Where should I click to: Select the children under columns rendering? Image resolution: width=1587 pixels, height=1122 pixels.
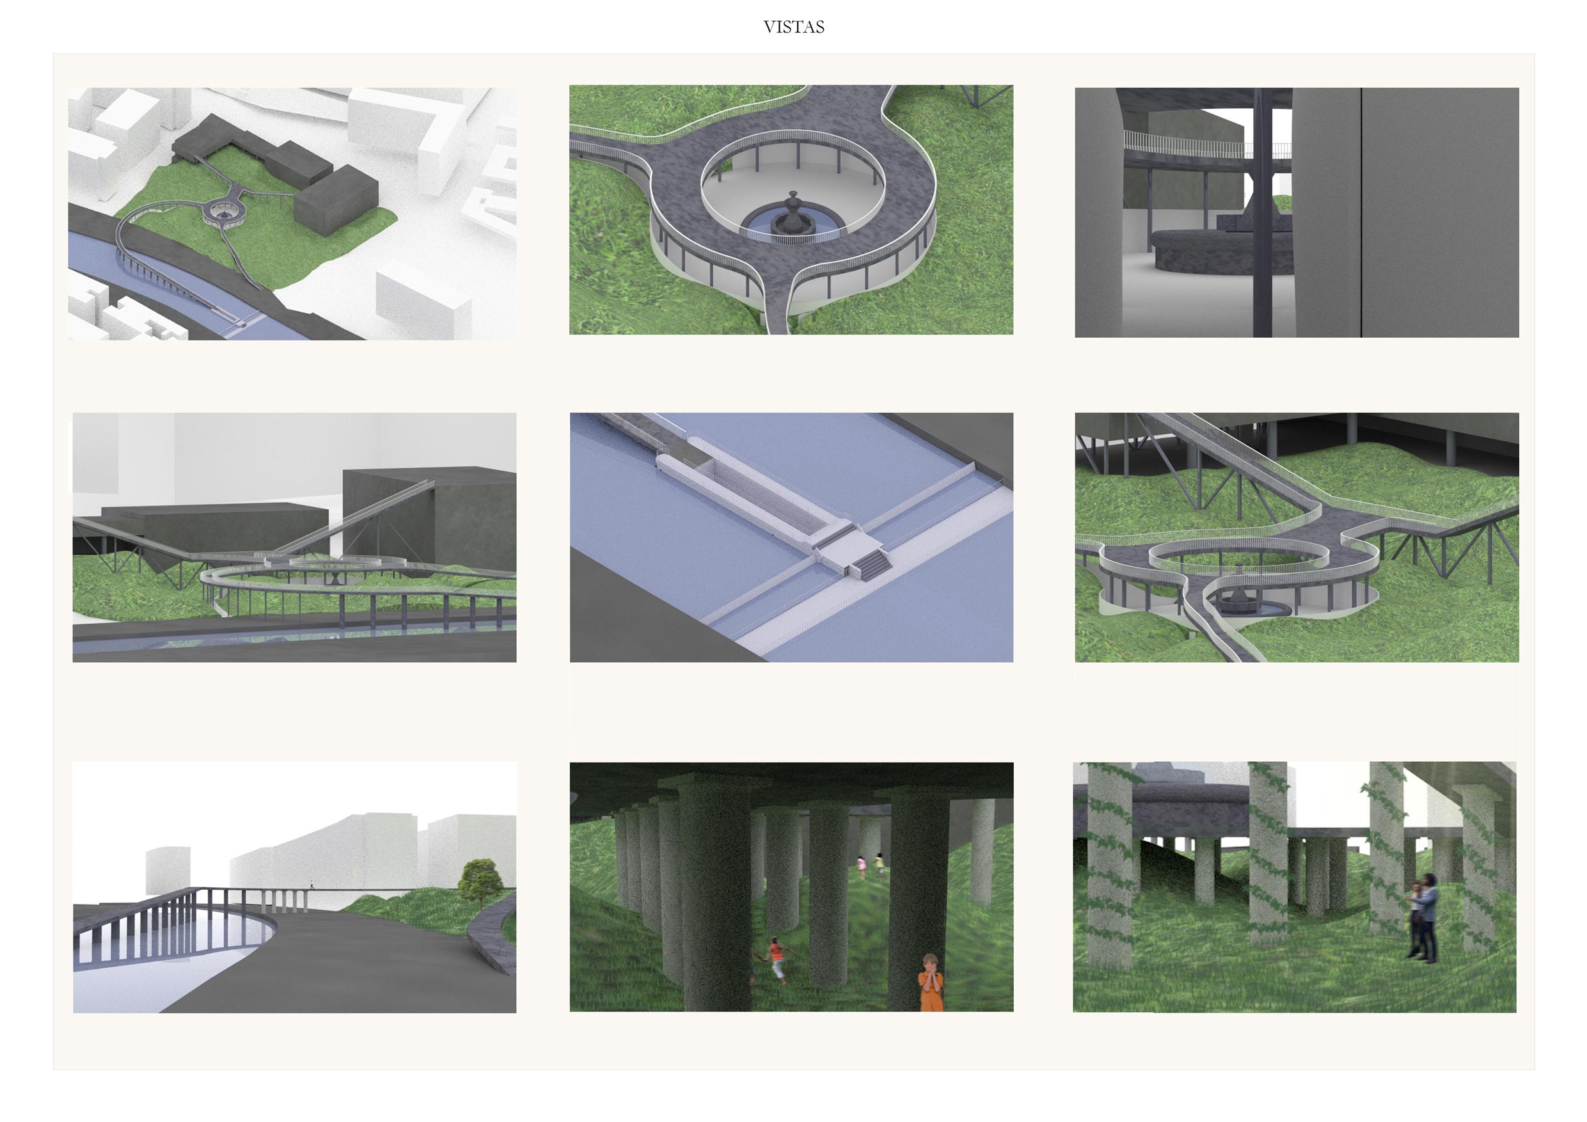[x=791, y=887]
